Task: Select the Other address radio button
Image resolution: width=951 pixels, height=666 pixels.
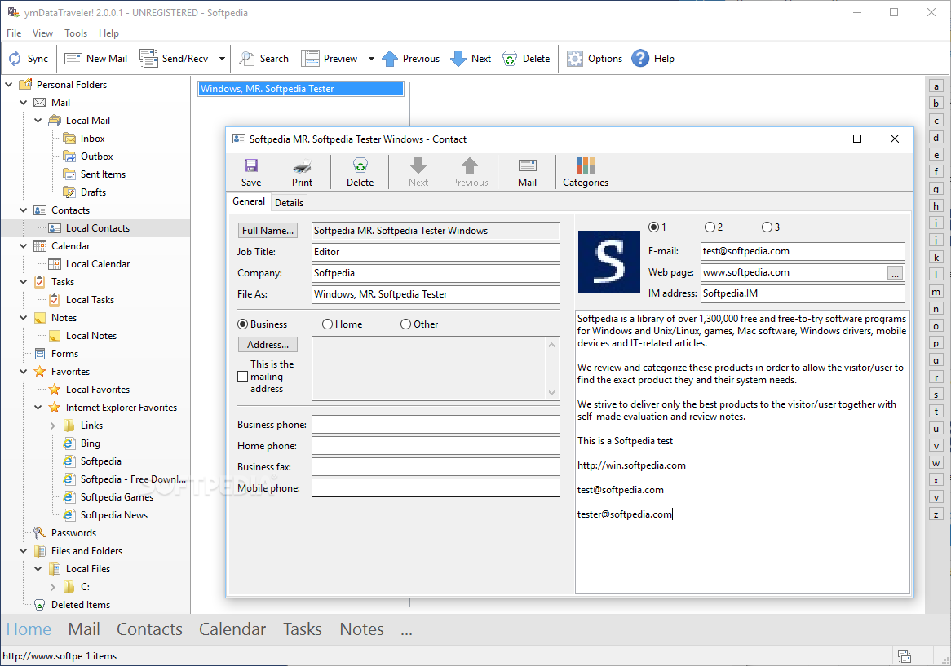Action: click(x=405, y=324)
